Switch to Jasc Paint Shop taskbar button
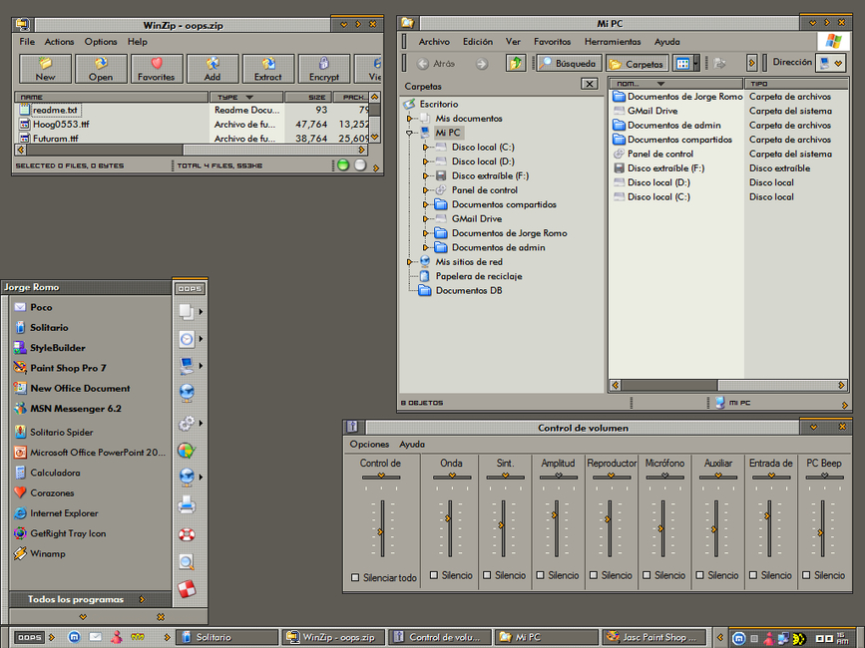This screenshot has width=865, height=648. pyautogui.click(x=654, y=637)
